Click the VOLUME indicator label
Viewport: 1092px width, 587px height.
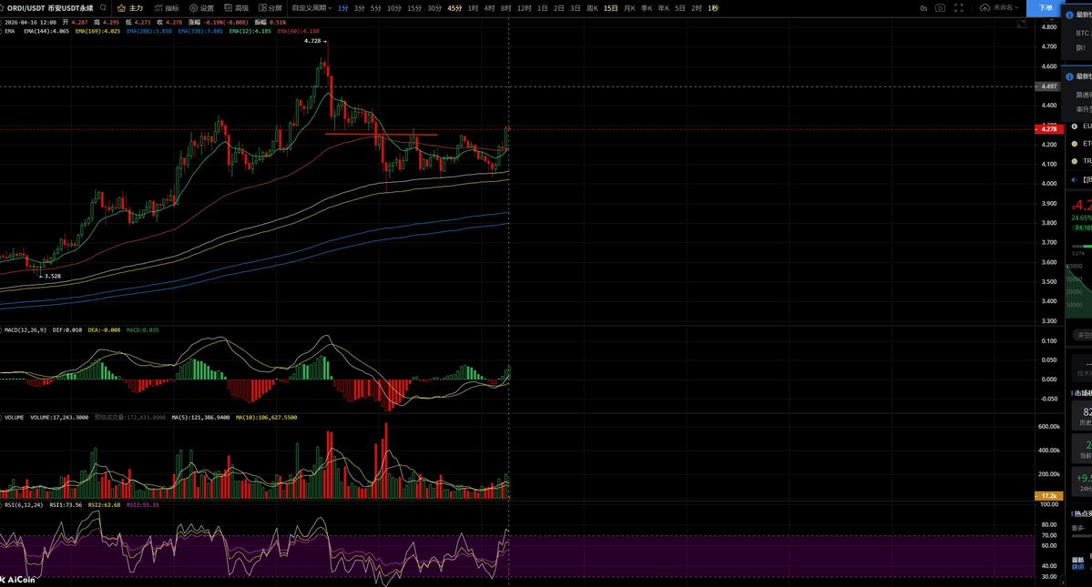[14, 418]
